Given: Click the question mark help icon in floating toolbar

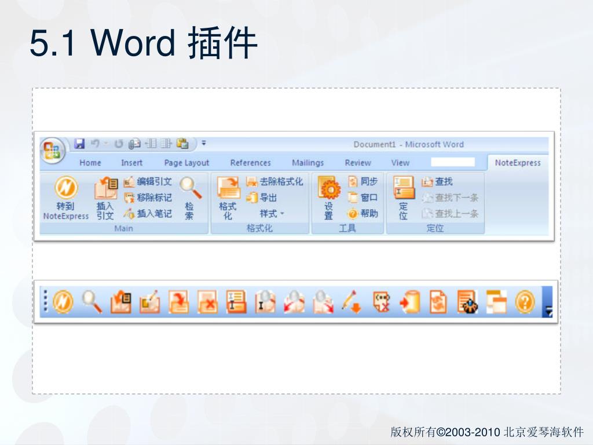Looking at the screenshot, I should click(525, 302).
